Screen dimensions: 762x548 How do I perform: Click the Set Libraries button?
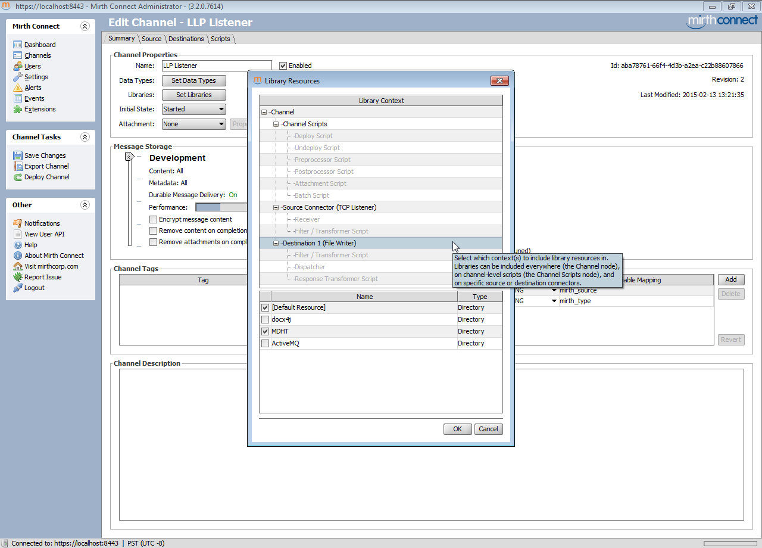click(194, 95)
